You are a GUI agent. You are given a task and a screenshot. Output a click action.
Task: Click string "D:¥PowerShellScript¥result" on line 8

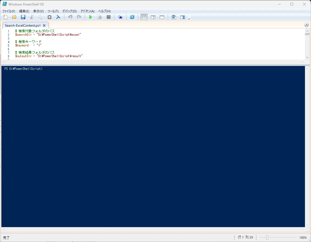(x=60, y=56)
